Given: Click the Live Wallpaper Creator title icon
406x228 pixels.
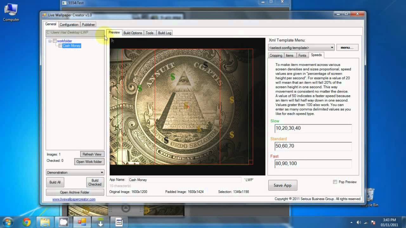Looking at the screenshot, I should (44, 15).
